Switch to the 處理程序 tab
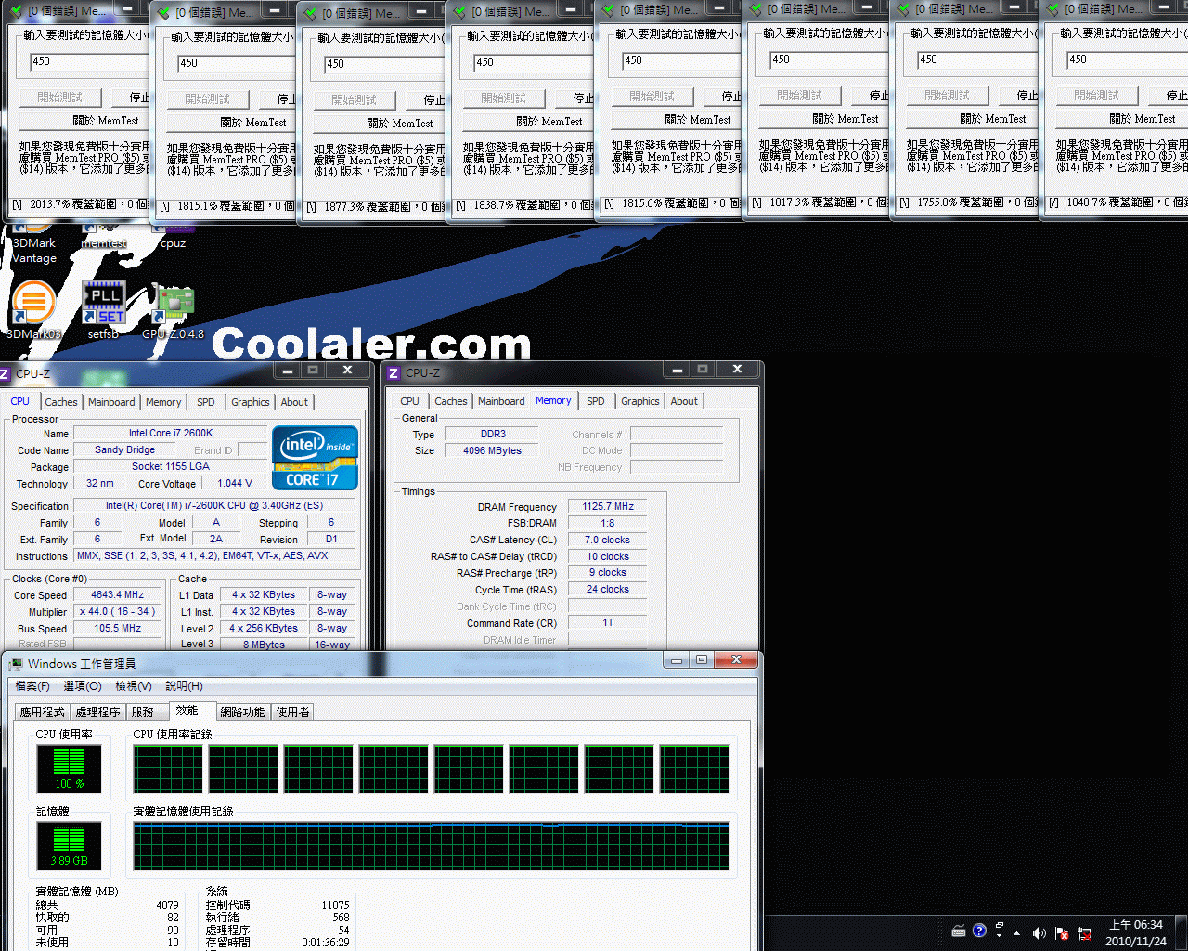The height and width of the screenshot is (951, 1188). (x=97, y=712)
